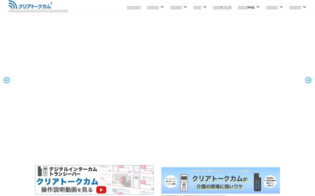The image size is (315, 196).
Task: Open the 操作説明動画を見る banner
Action: point(94,180)
